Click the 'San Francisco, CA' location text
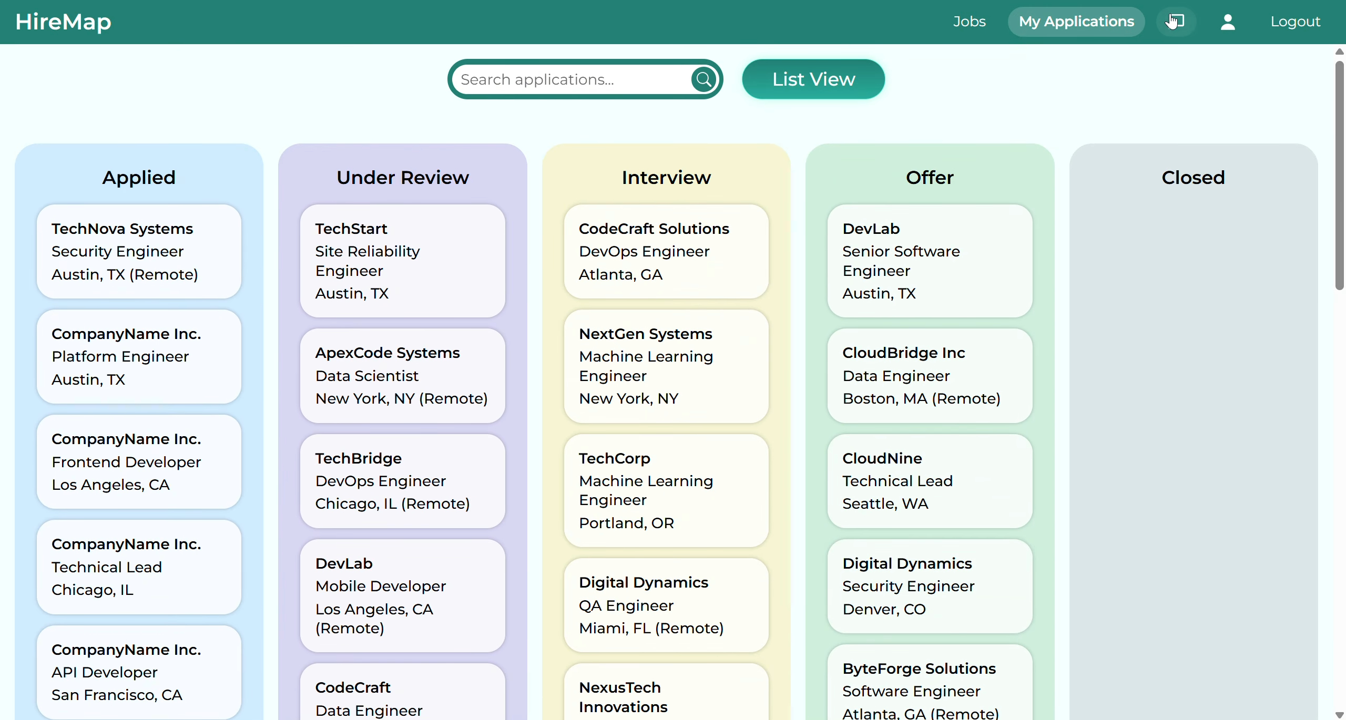This screenshot has width=1346, height=720. 117,695
